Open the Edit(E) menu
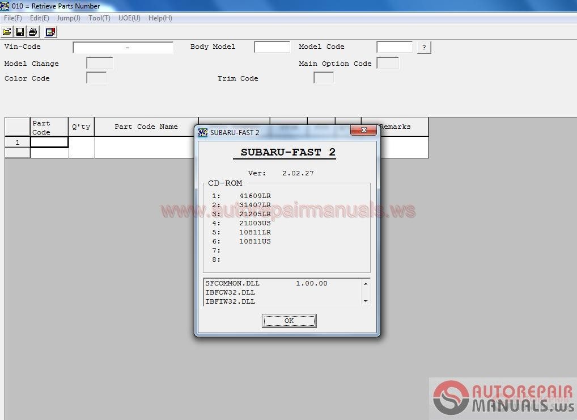Image resolution: width=577 pixels, height=420 pixels. pos(39,18)
